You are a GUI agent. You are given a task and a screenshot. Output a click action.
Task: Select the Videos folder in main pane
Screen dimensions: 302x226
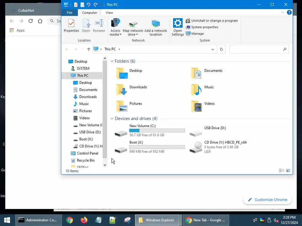click(x=202, y=106)
